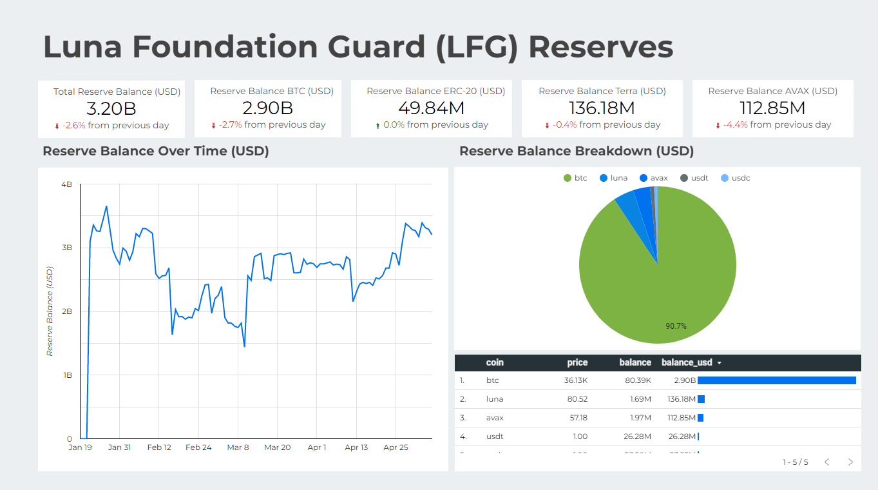Click the usdt coin cell in table
This screenshot has width=878, height=490.
tap(495, 436)
